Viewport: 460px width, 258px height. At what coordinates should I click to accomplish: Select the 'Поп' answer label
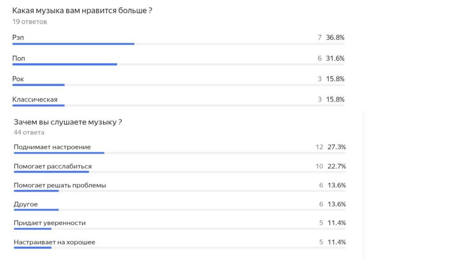[19, 58]
